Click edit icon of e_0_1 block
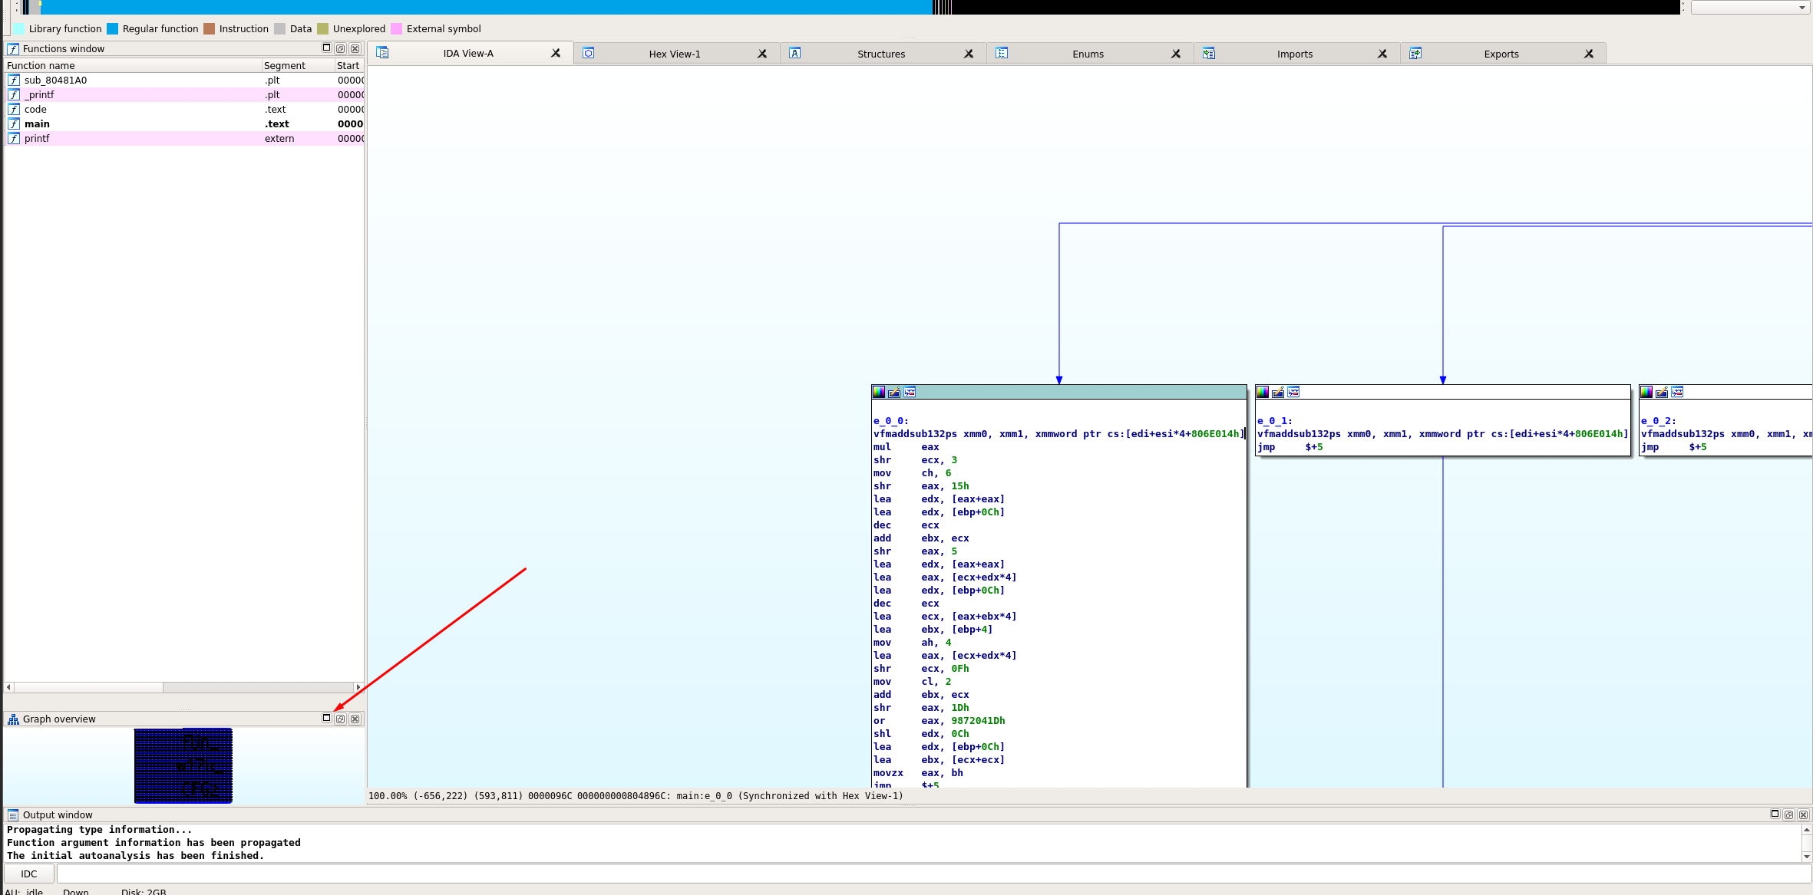Image resolution: width=1813 pixels, height=895 pixels. [x=1278, y=393]
